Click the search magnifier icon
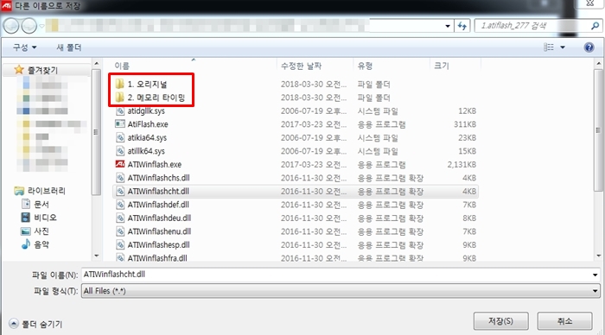The width and height of the screenshot is (605, 335). (x=595, y=26)
